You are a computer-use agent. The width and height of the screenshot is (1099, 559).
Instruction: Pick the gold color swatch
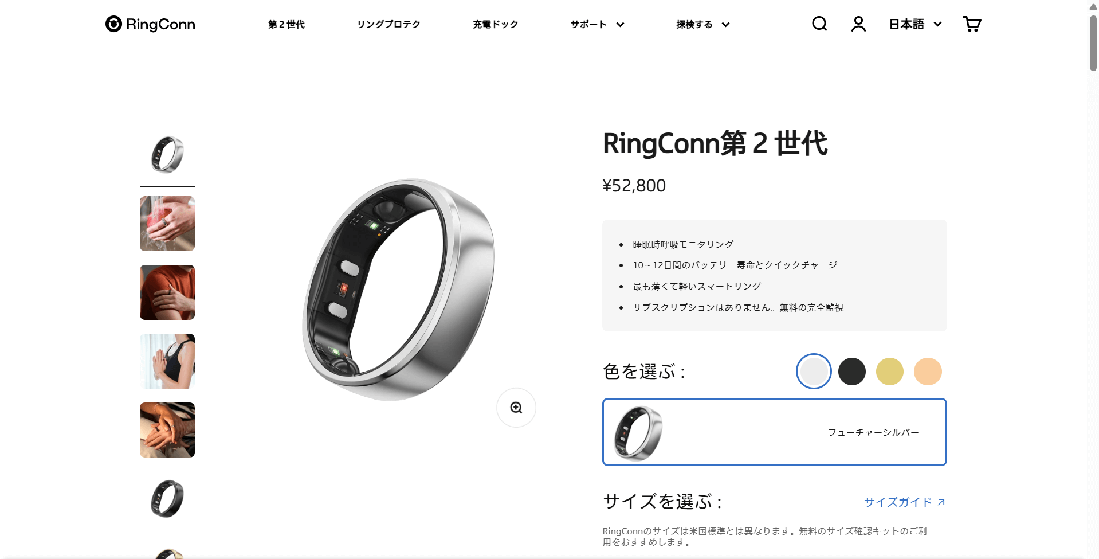point(890,372)
